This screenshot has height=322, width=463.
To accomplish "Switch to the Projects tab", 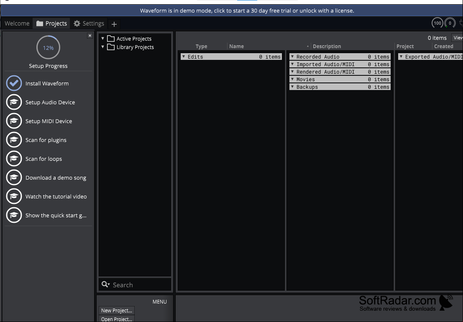I will 52,23.
